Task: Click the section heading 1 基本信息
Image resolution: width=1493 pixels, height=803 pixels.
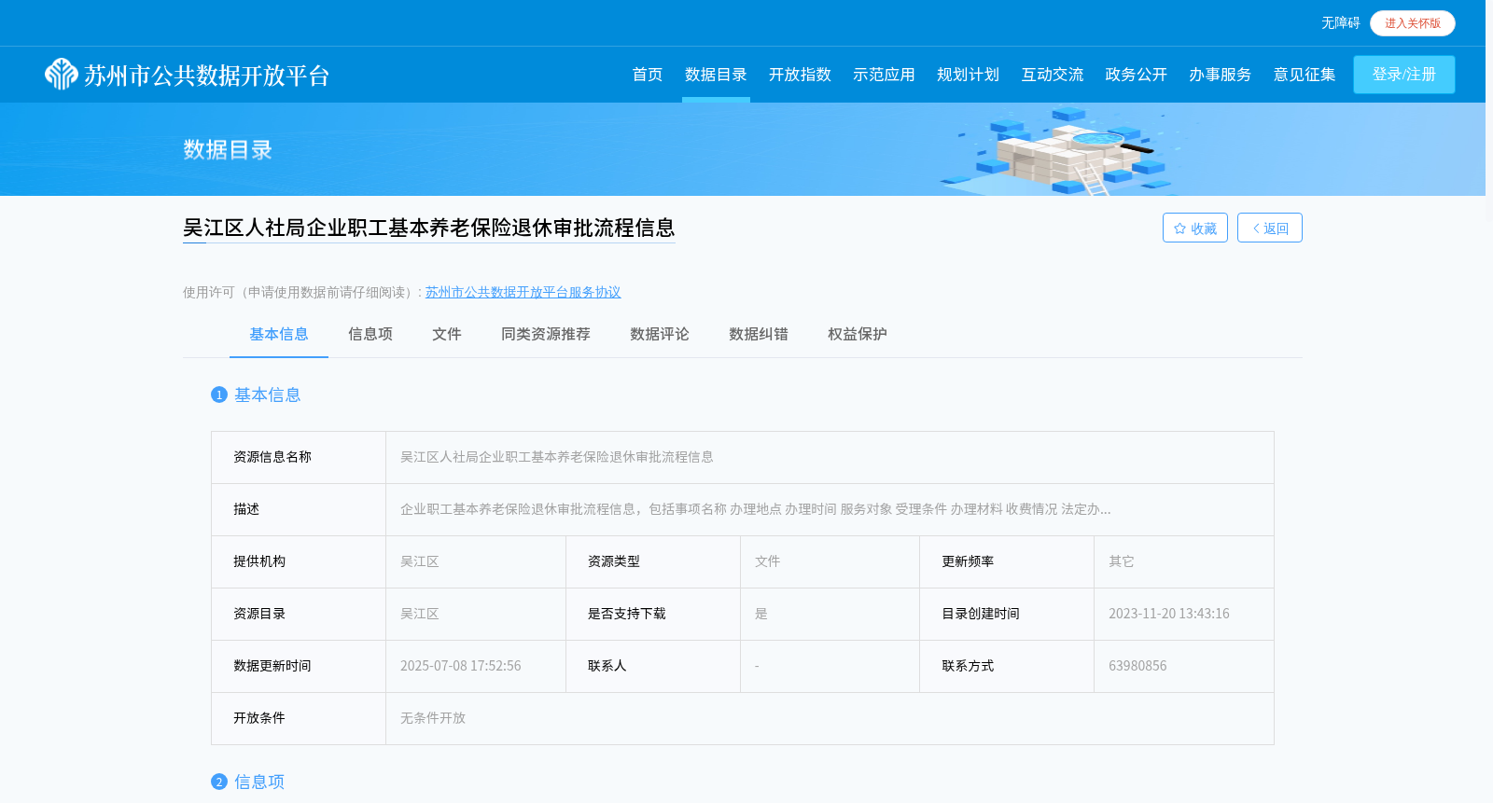Action: click(x=256, y=395)
